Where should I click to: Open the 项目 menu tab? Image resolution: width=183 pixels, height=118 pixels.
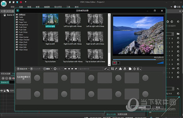click(x=12, y=7)
